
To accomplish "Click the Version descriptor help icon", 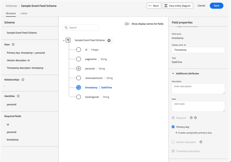I will (x=201, y=142).
